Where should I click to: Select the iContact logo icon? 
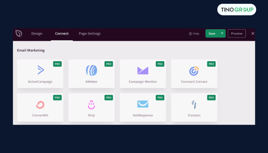click(194, 104)
